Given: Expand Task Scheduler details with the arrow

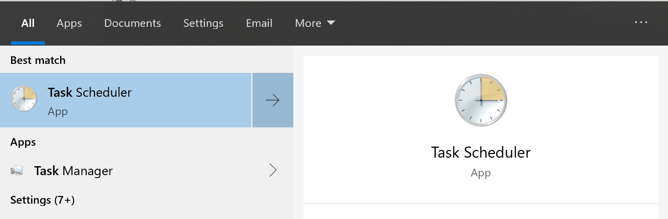Looking at the screenshot, I should (x=272, y=101).
